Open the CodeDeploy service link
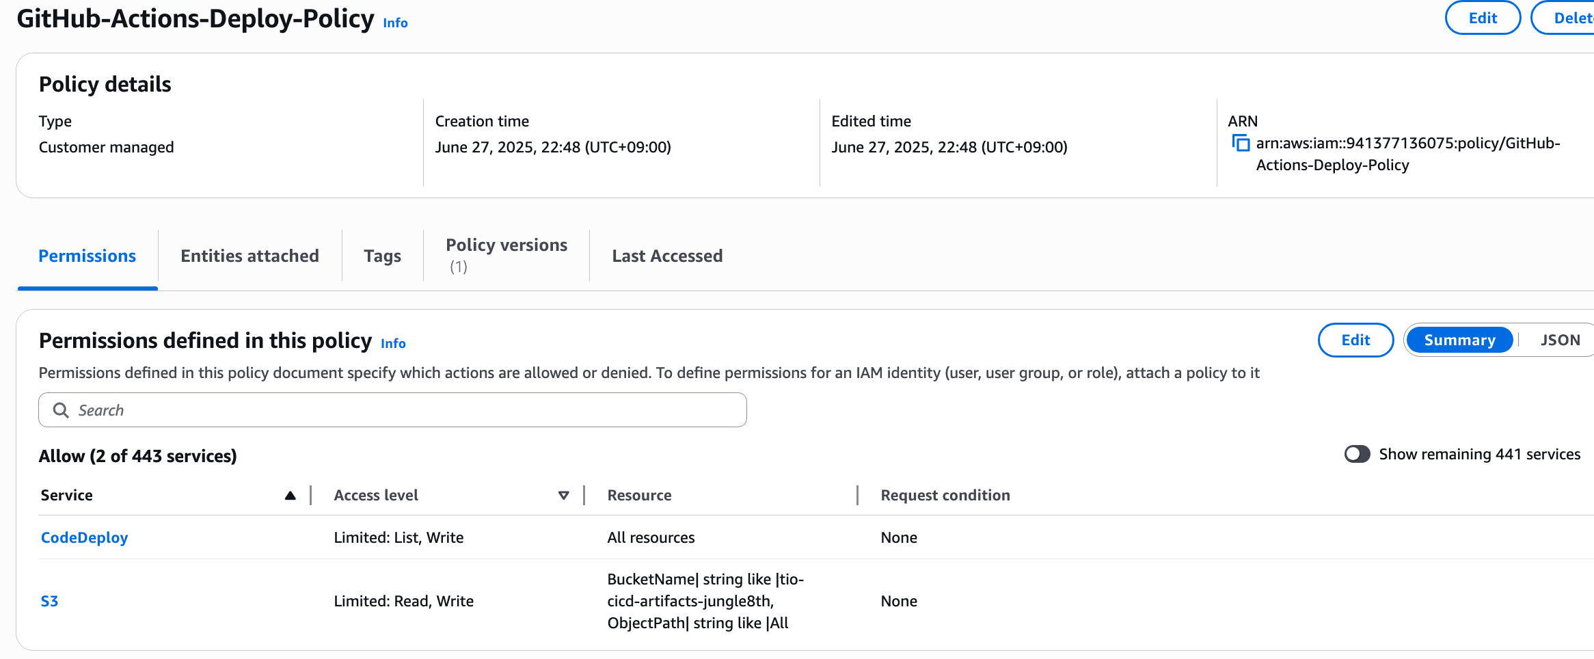The image size is (1594, 659). point(85,538)
